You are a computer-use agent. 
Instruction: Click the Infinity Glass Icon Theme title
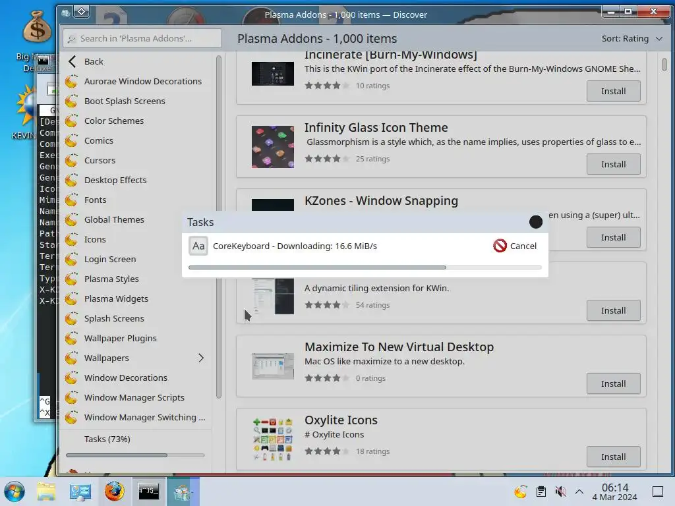pos(376,128)
